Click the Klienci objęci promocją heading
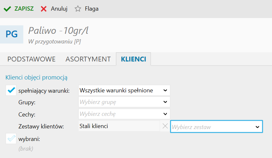The height and width of the screenshot is (158, 272). (x=36, y=78)
